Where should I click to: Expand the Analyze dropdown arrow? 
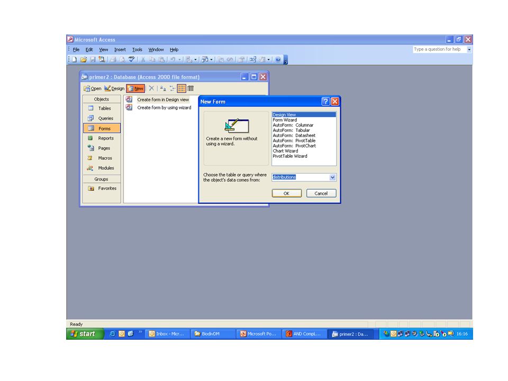point(212,60)
